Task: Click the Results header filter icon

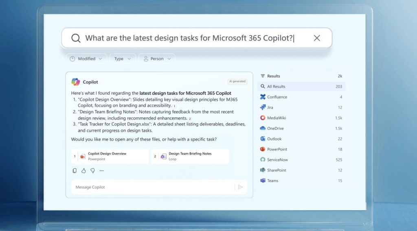Action: (263, 76)
